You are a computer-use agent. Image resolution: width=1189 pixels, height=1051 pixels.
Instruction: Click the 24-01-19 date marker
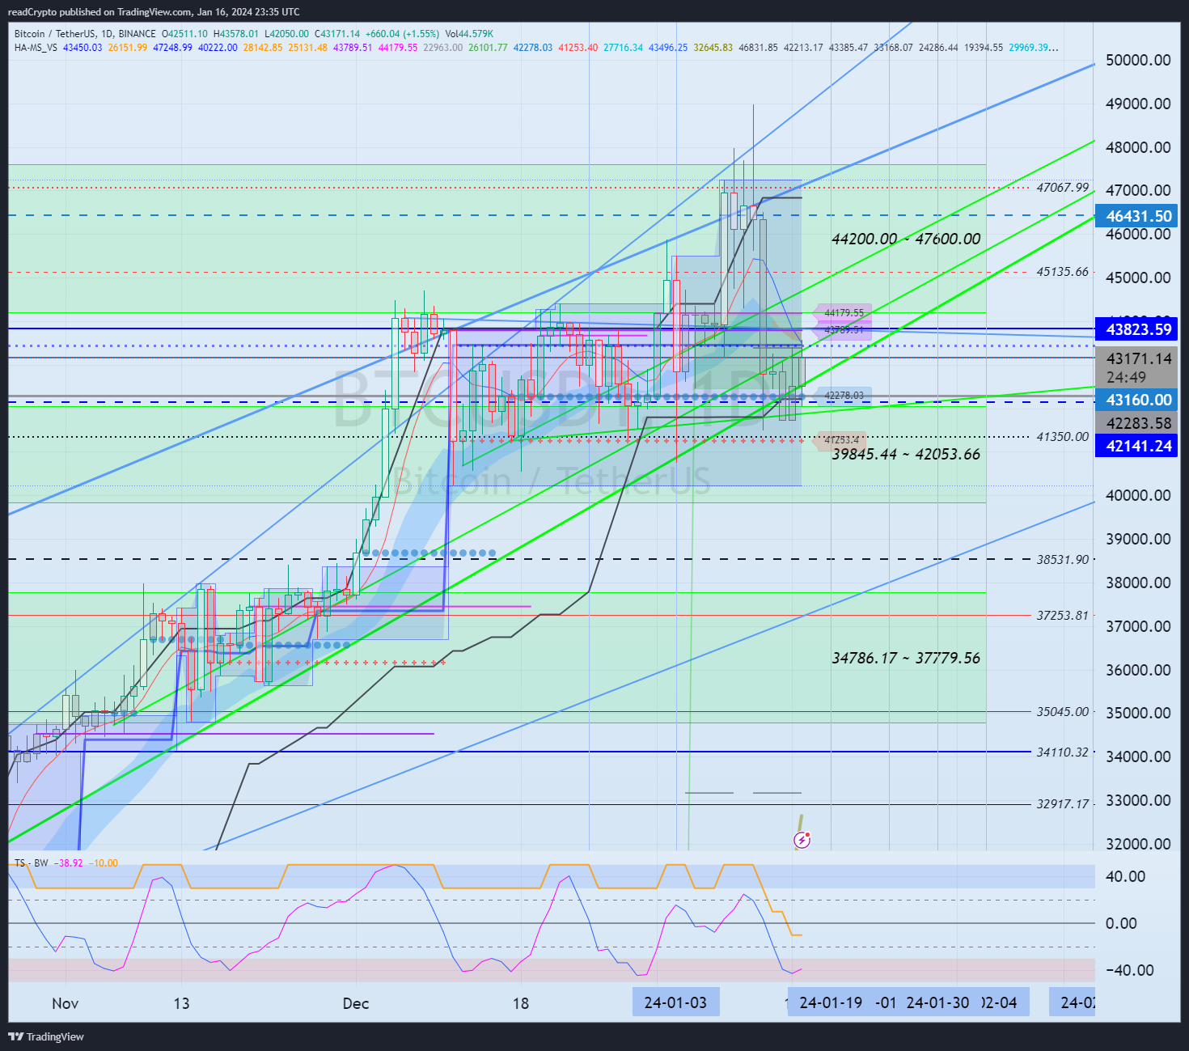coord(831,1002)
